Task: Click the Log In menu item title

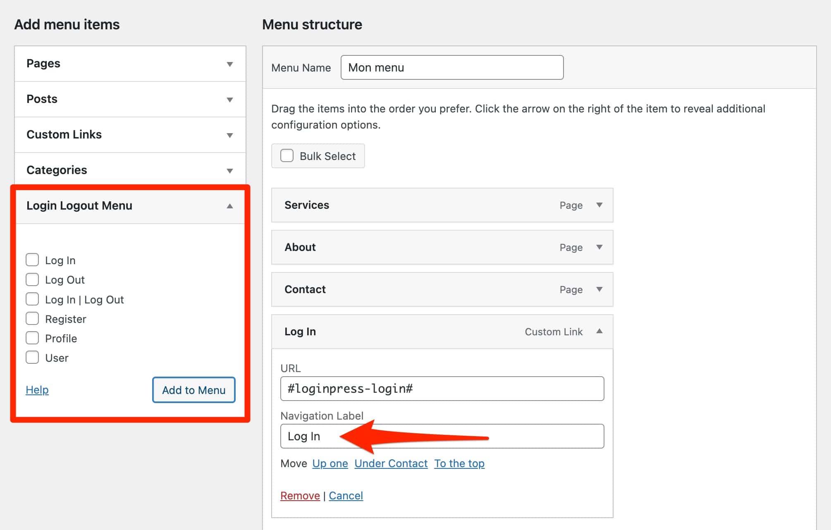Action: pos(300,332)
